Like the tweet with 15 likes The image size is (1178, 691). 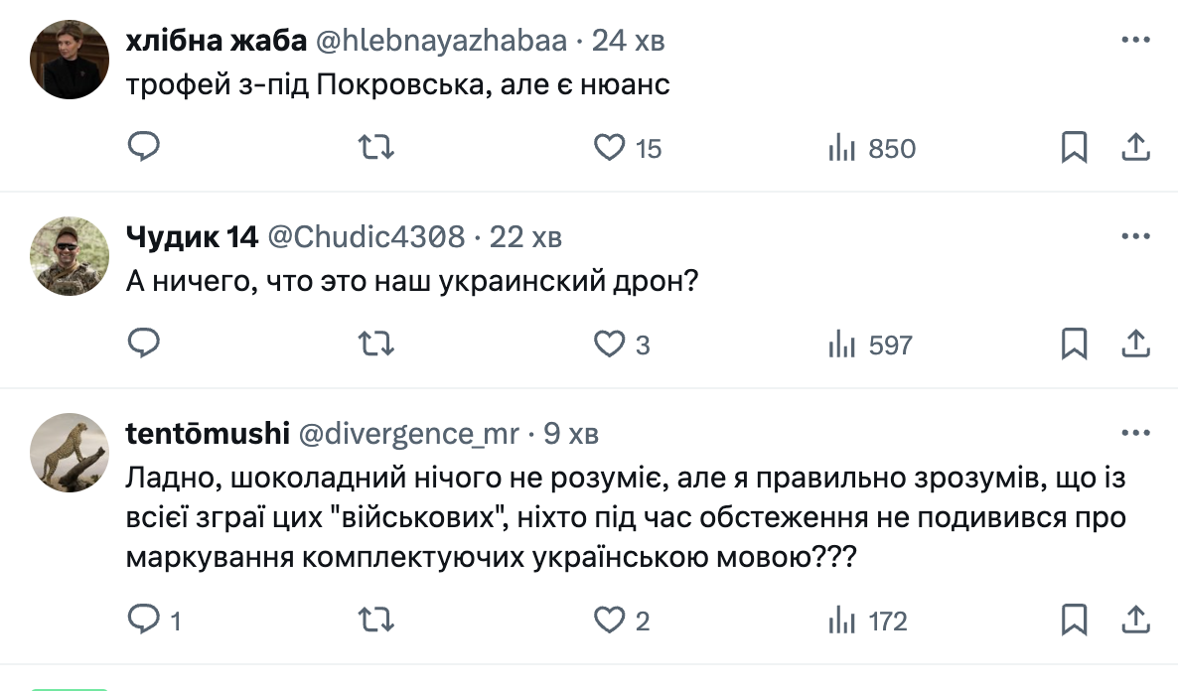(608, 148)
